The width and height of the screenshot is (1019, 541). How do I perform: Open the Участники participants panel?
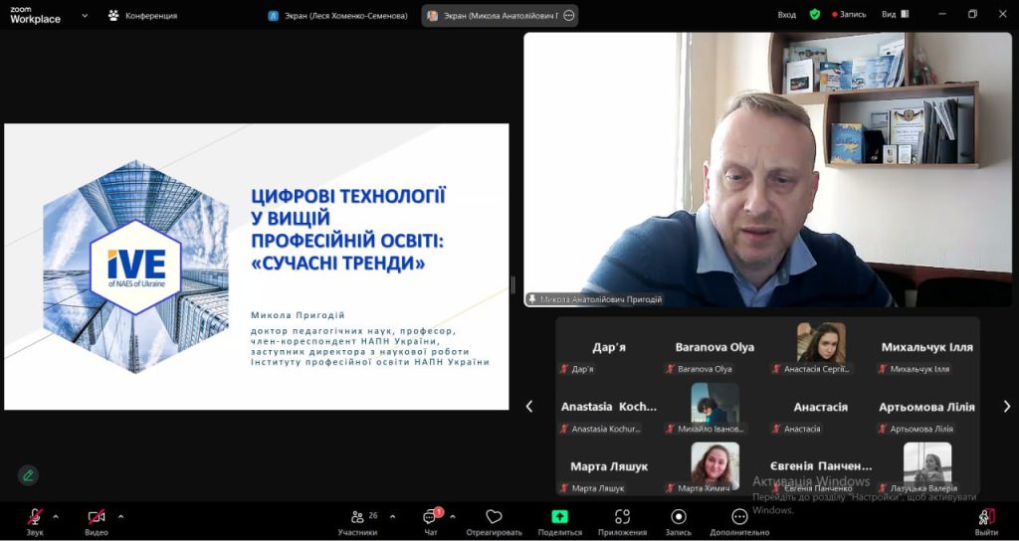(x=358, y=520)
